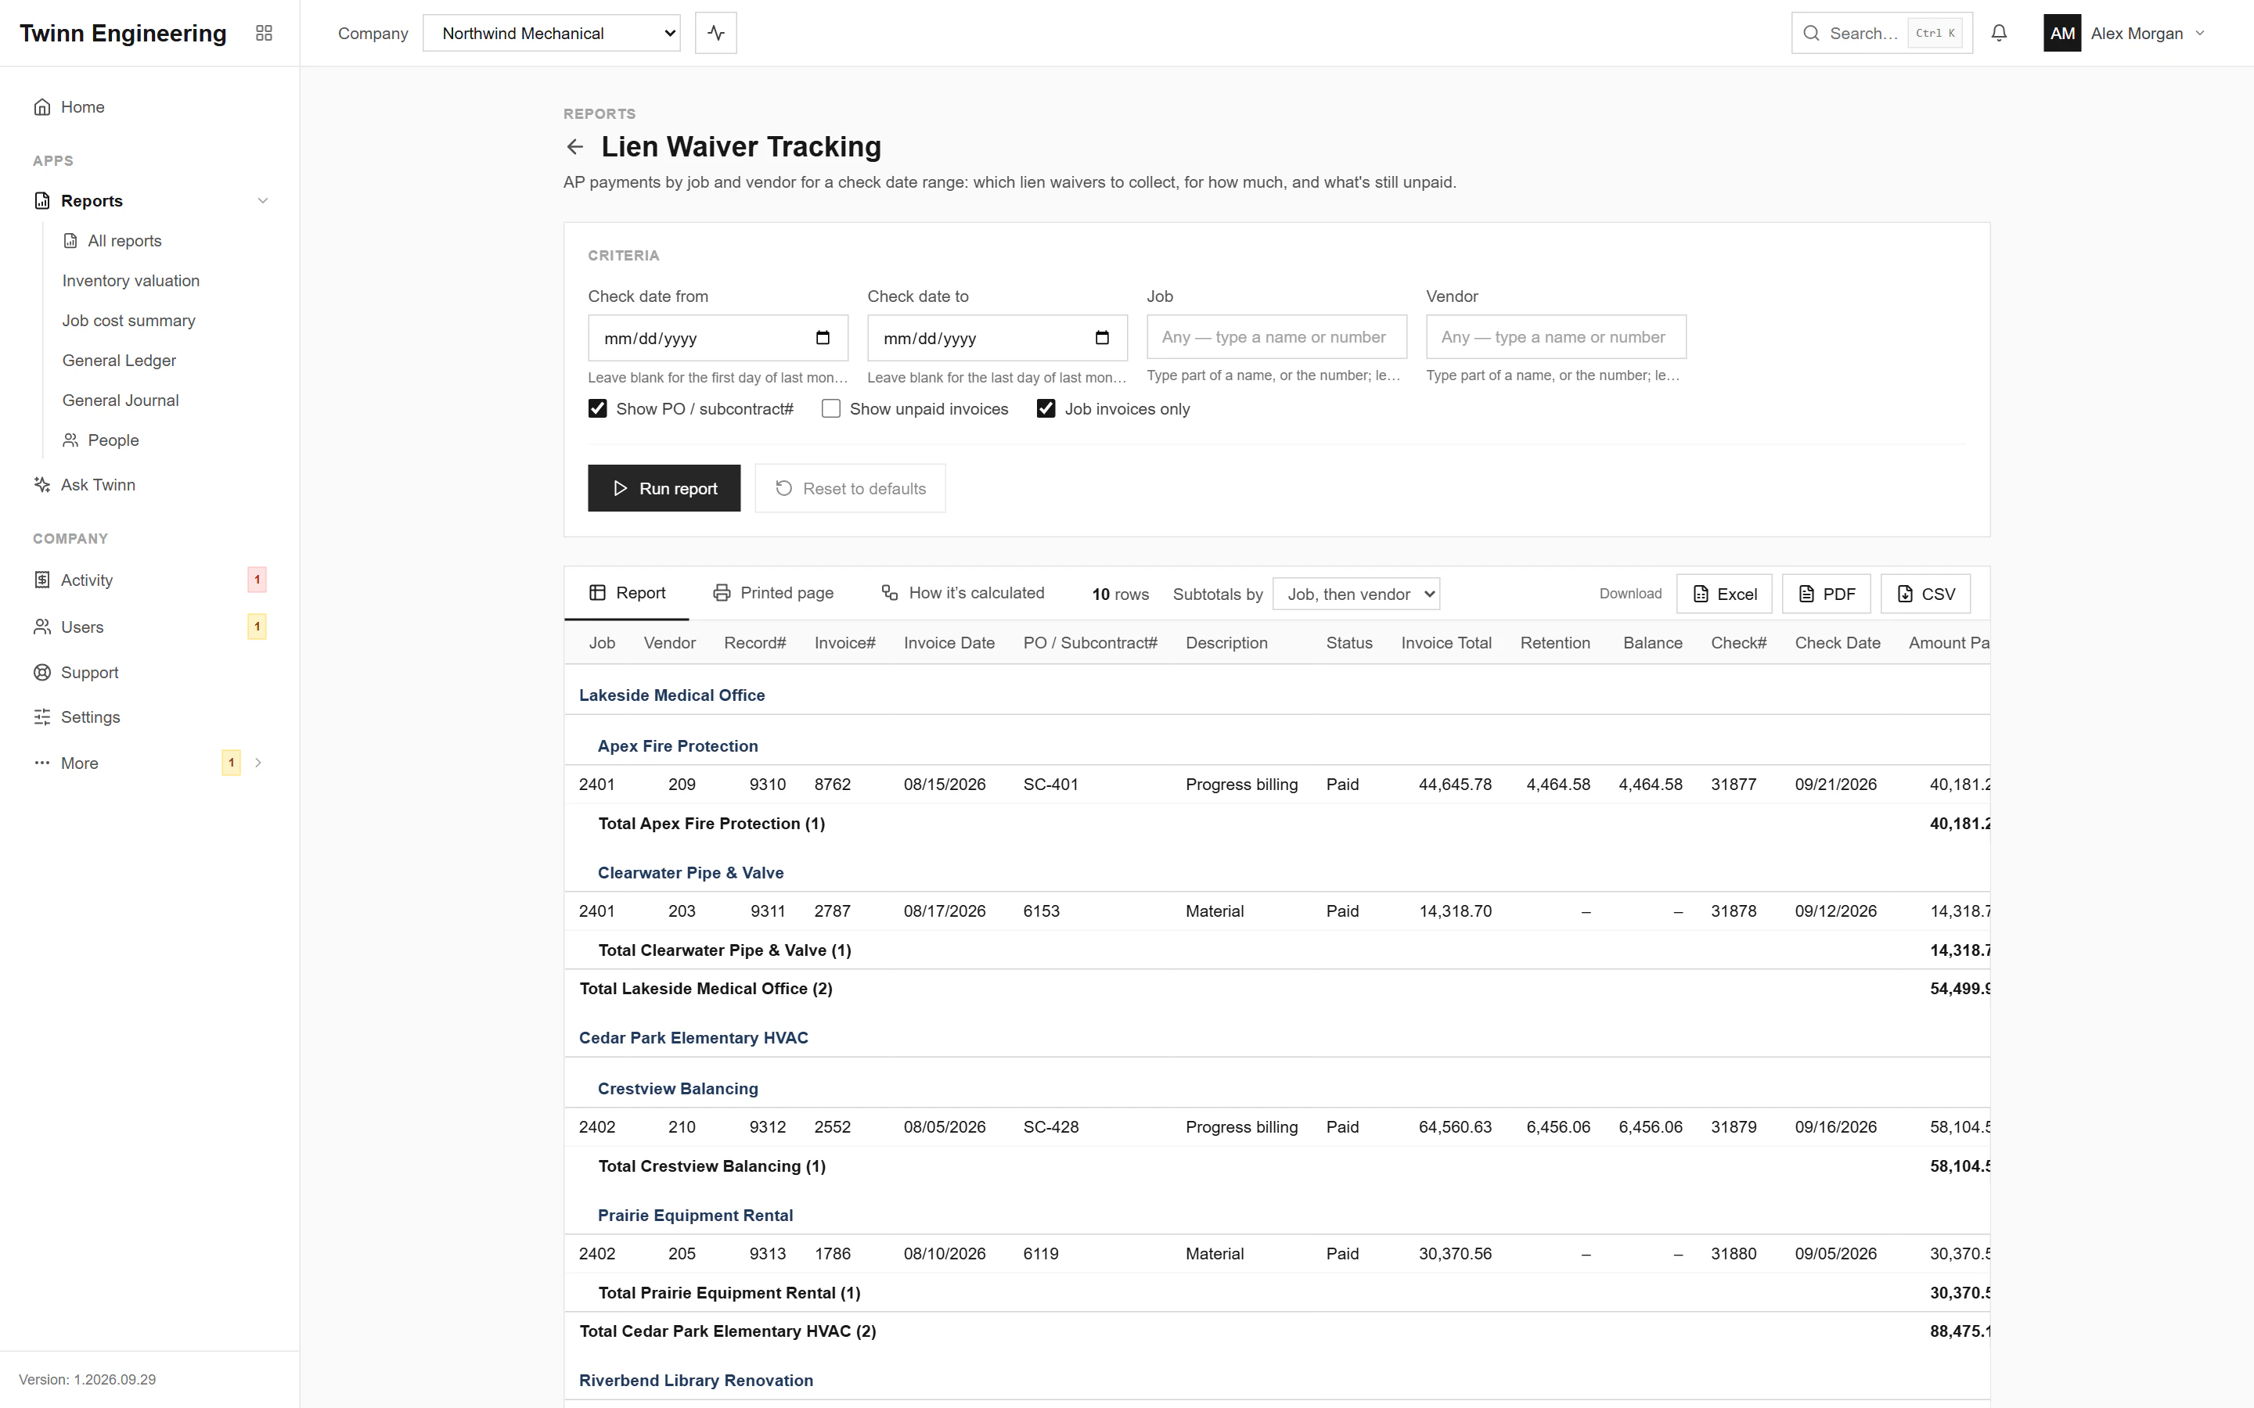This screenshot has width=2254, height=1408.
Task: Click the Apex Fire Protection vendor heading
Action: (678, 746)
